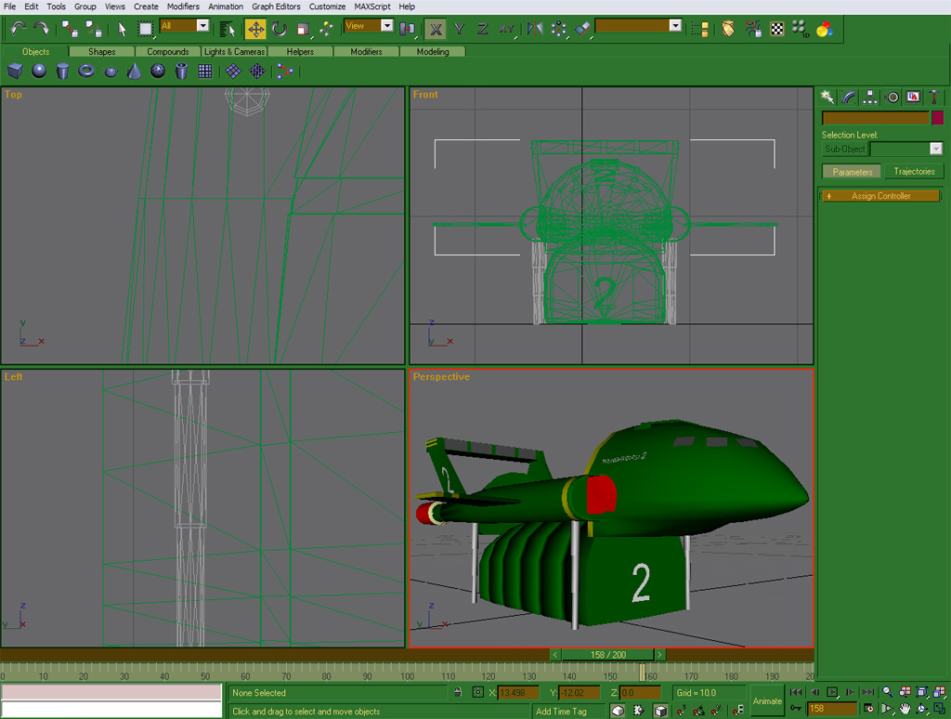Image resolution: width=951 pixels, height=719 pixels.
Task: Click the Trajectories button
Action: pyautogui.click(x=914, y=172)
